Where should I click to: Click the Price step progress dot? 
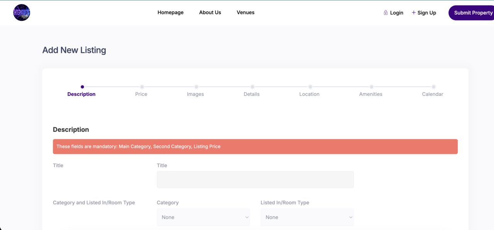[x=142, y=87]
